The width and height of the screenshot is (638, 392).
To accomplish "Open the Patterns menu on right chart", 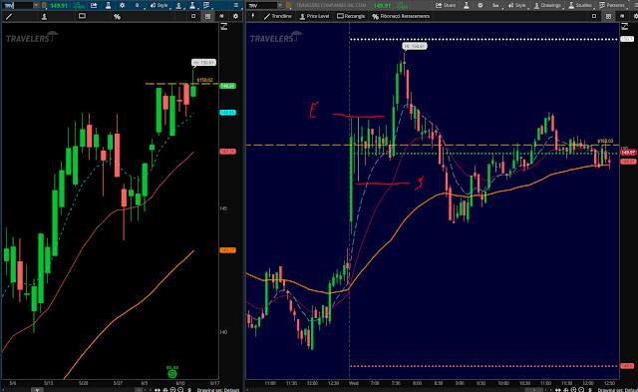I will [x=612, y=5].
